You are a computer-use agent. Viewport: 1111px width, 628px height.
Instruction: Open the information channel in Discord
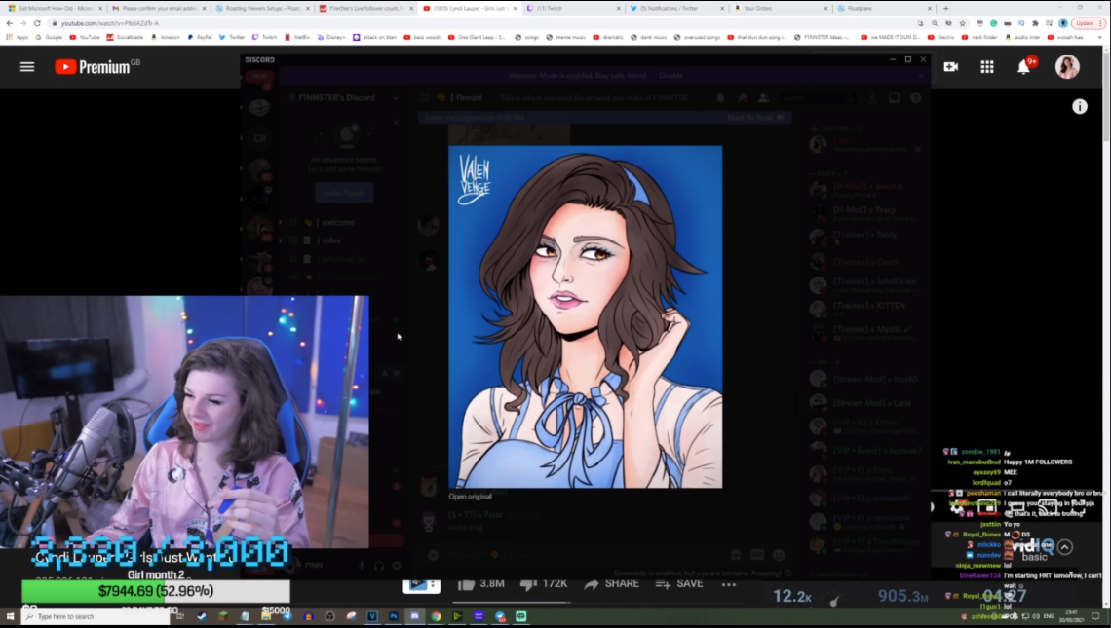(343, 259)
